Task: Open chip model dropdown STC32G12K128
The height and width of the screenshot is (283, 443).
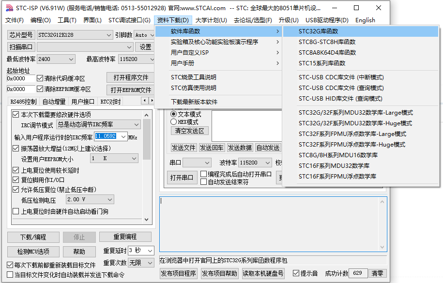Action: 75,35
